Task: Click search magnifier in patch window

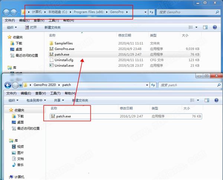Action: coord(219,85)
